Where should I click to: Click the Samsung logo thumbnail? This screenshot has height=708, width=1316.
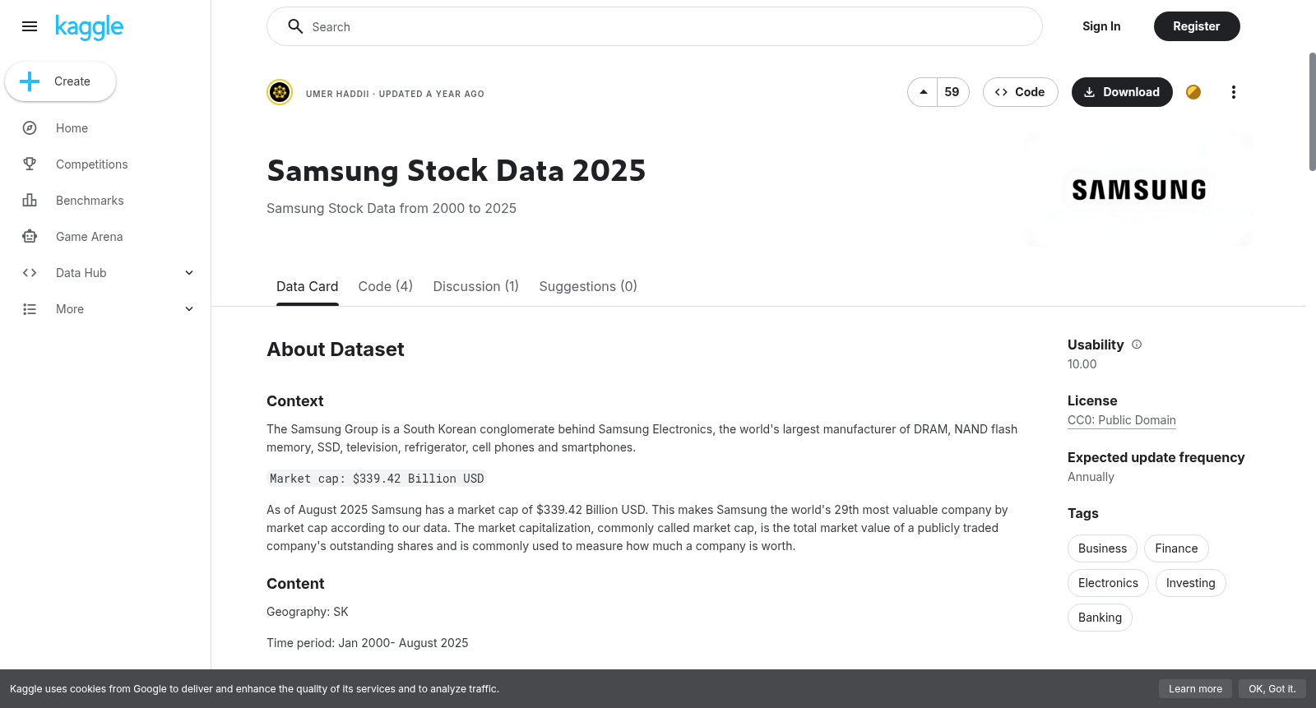click(x=1139, y=189)
